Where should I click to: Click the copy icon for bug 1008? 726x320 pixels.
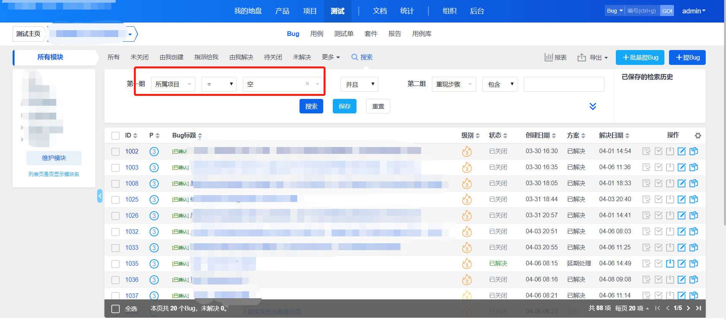tap(693, 183)
